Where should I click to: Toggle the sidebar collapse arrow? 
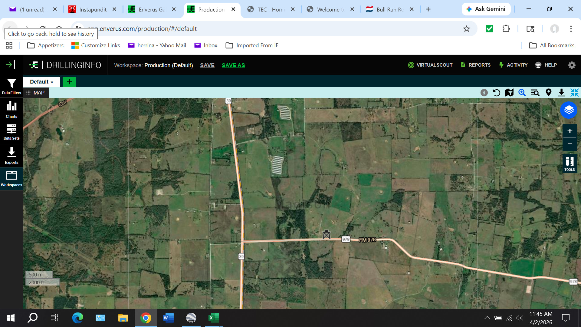11,64
